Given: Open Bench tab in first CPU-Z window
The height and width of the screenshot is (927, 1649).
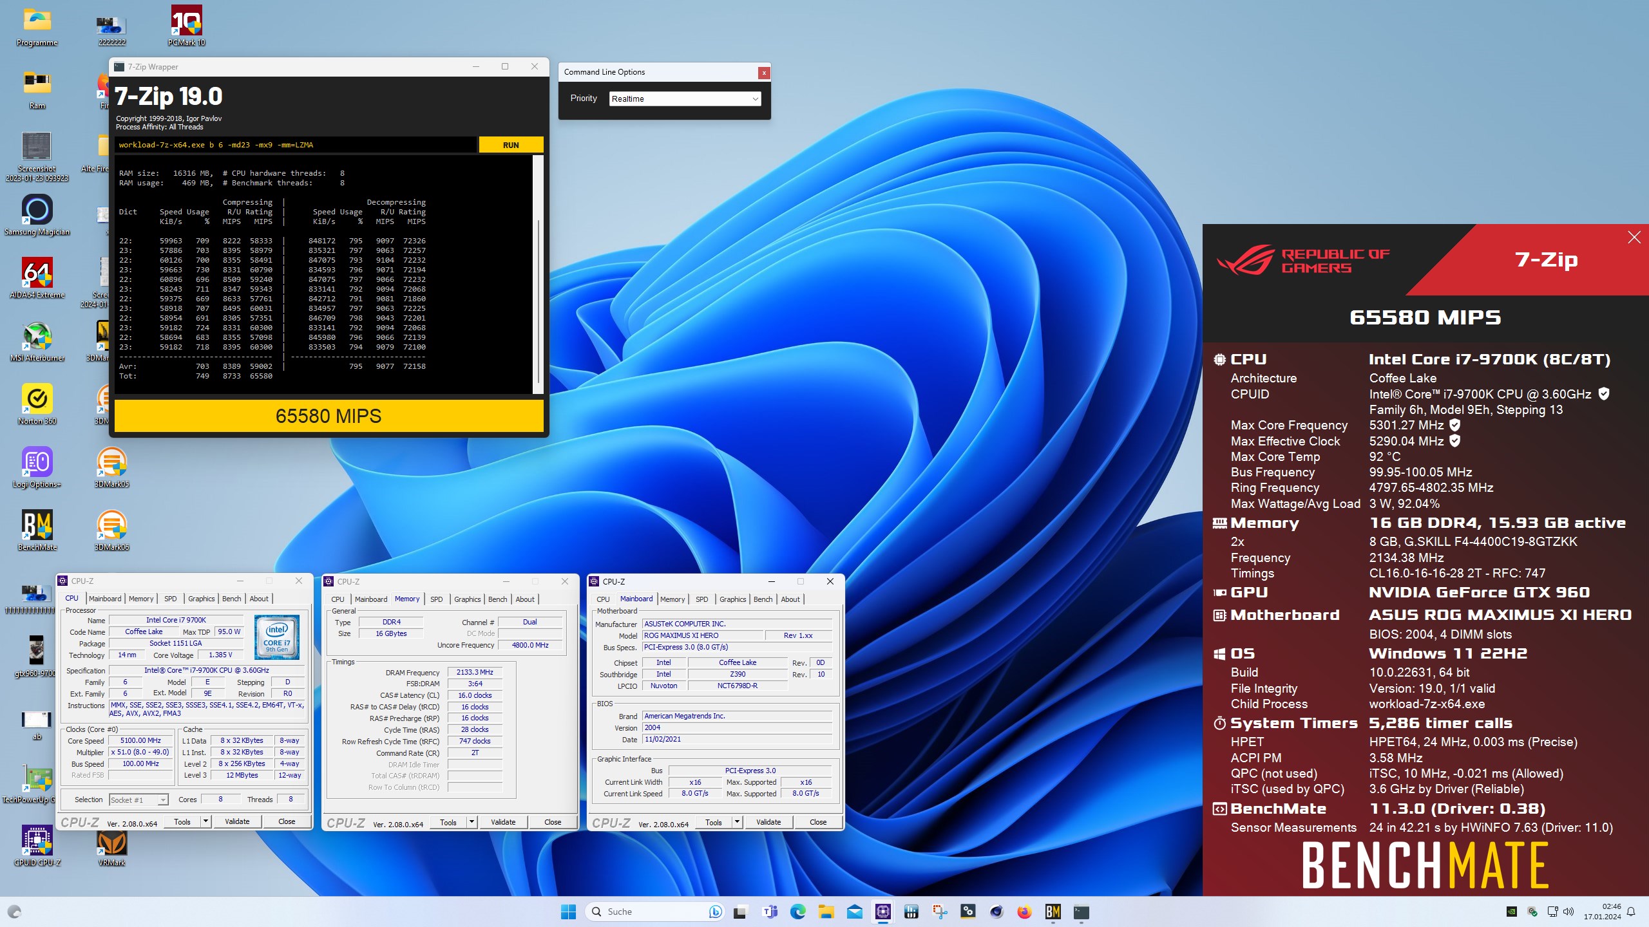Looking at the screenshot, I should pyautogui.click(x=231, y=599).
